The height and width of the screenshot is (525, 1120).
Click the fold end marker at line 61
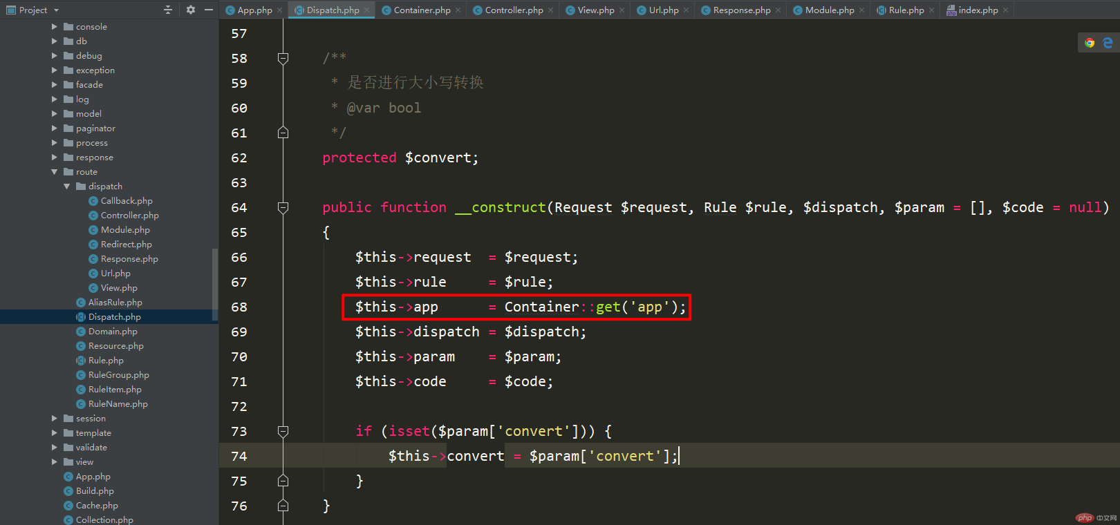[283, 133]
